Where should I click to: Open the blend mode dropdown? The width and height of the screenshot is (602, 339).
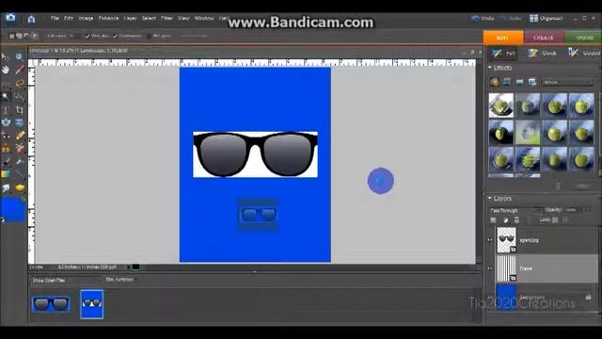515,210
